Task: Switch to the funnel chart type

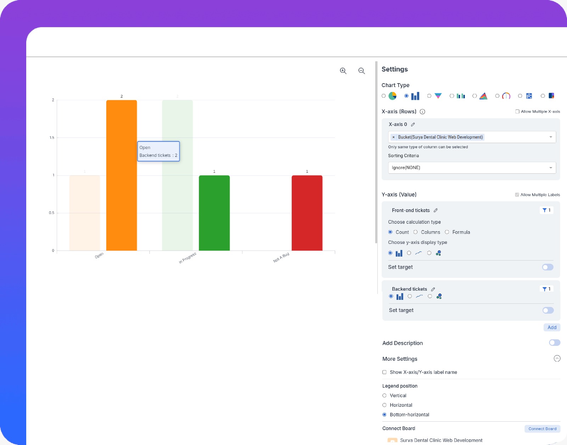Action: tap(429, 96)
